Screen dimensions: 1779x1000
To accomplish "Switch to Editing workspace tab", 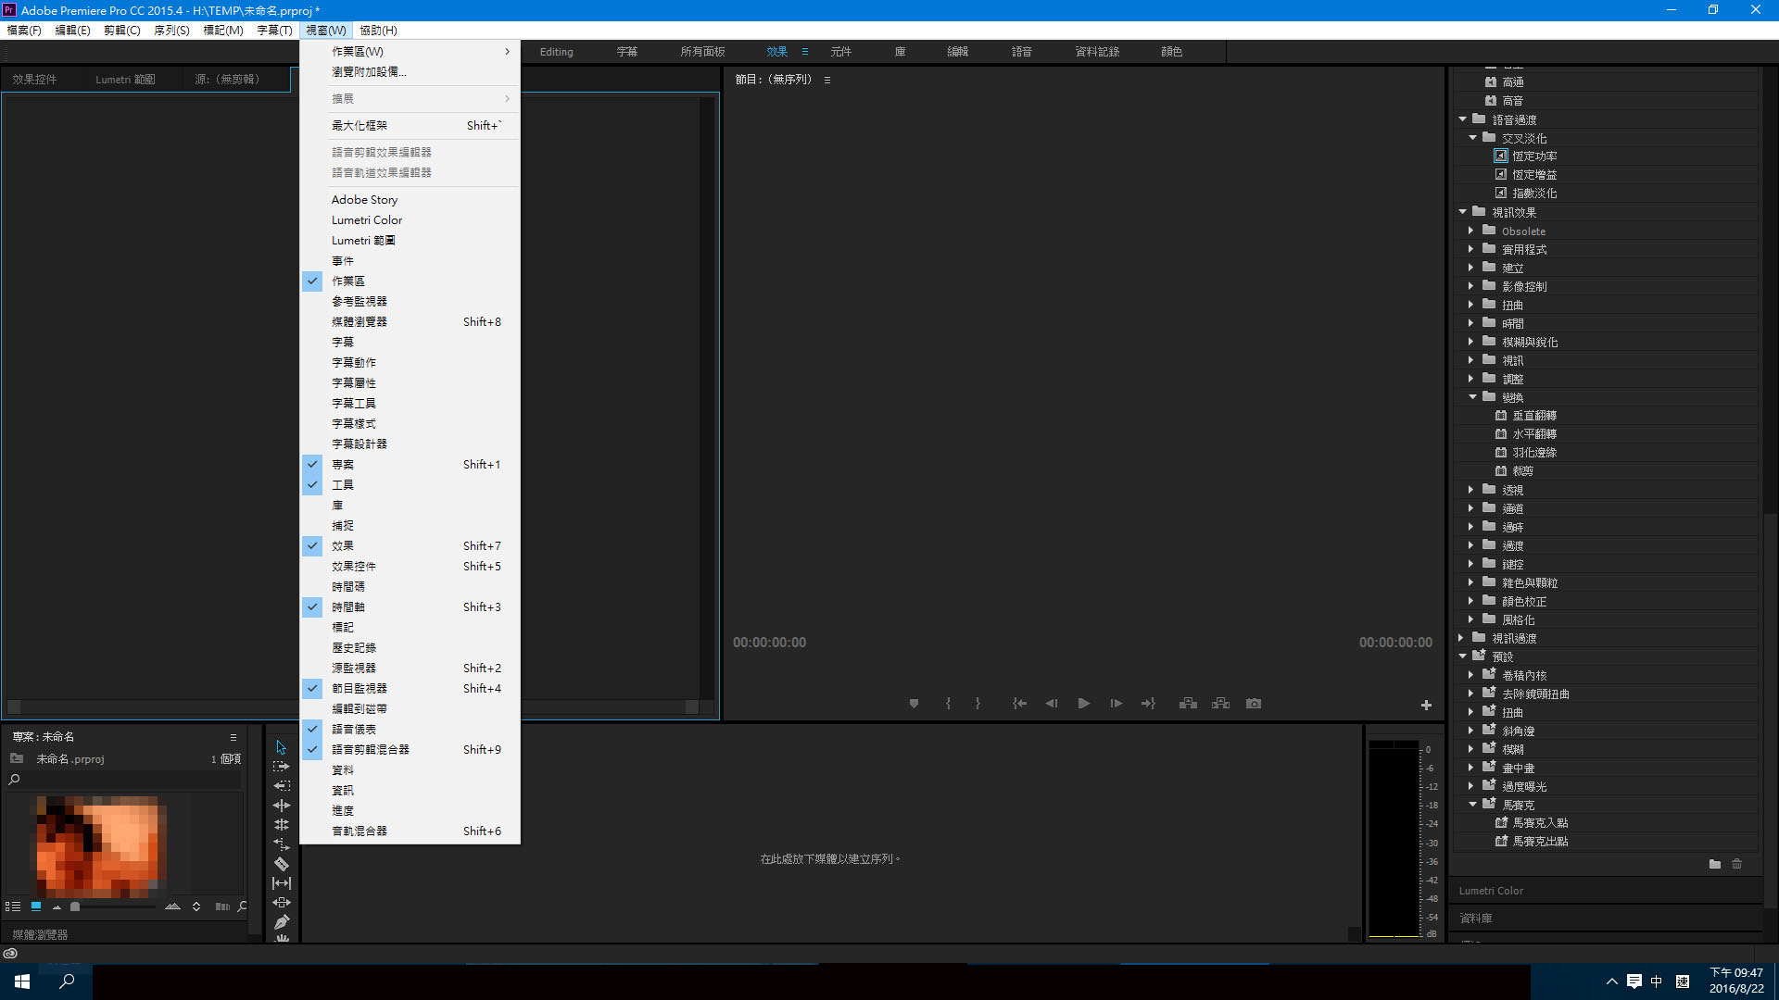I will coord(557,52).
